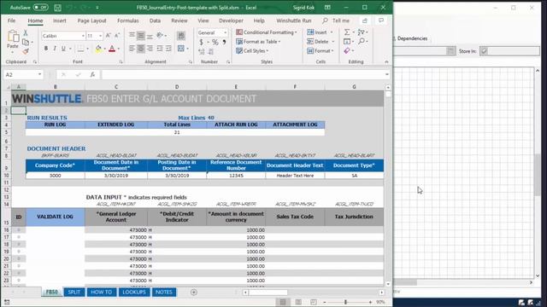Screen dimensions: 547x307
Task: Select the LOOKUPS sheet tab
Action: (x=134, y=292)
